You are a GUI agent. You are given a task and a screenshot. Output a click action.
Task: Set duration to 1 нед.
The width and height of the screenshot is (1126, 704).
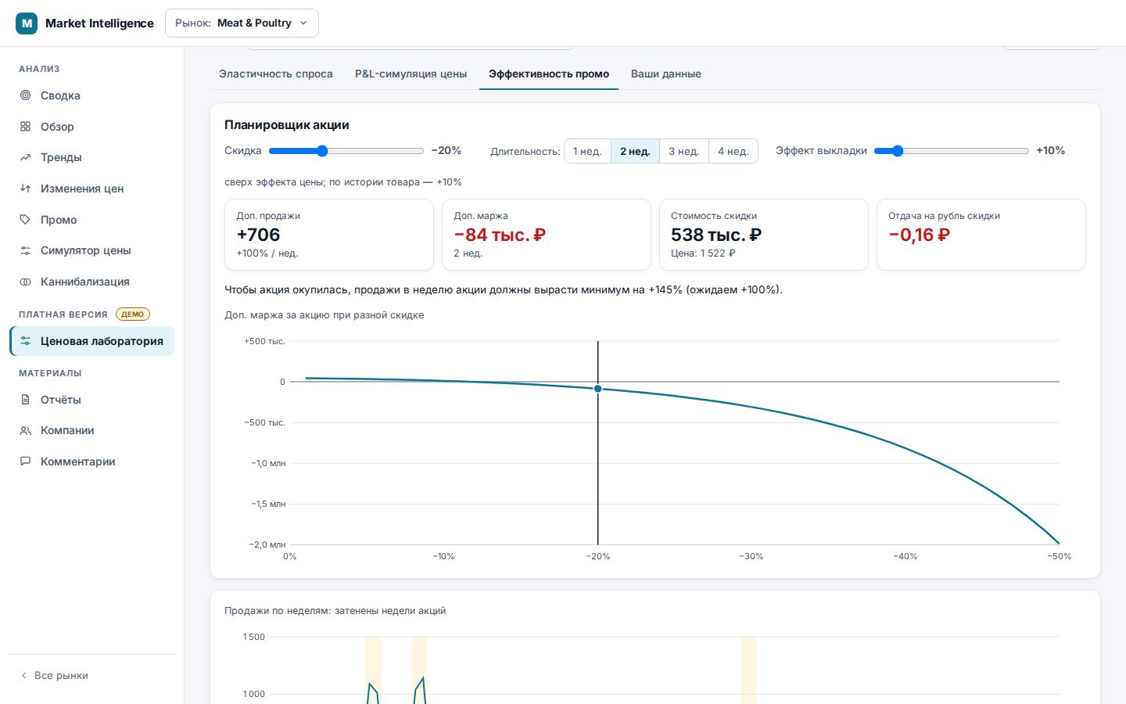[587, 151]
